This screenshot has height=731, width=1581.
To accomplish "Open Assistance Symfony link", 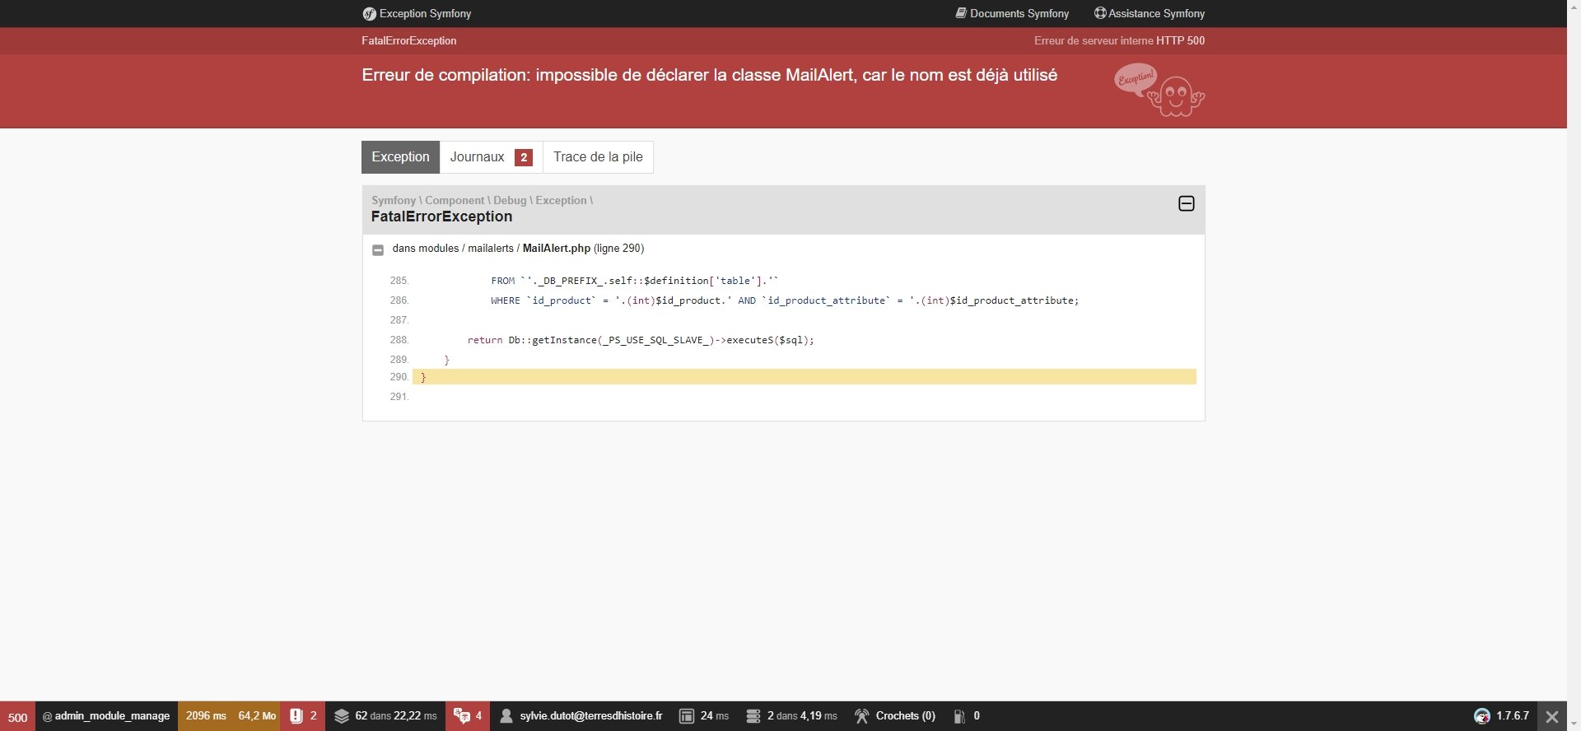I will click(1150, 13).
